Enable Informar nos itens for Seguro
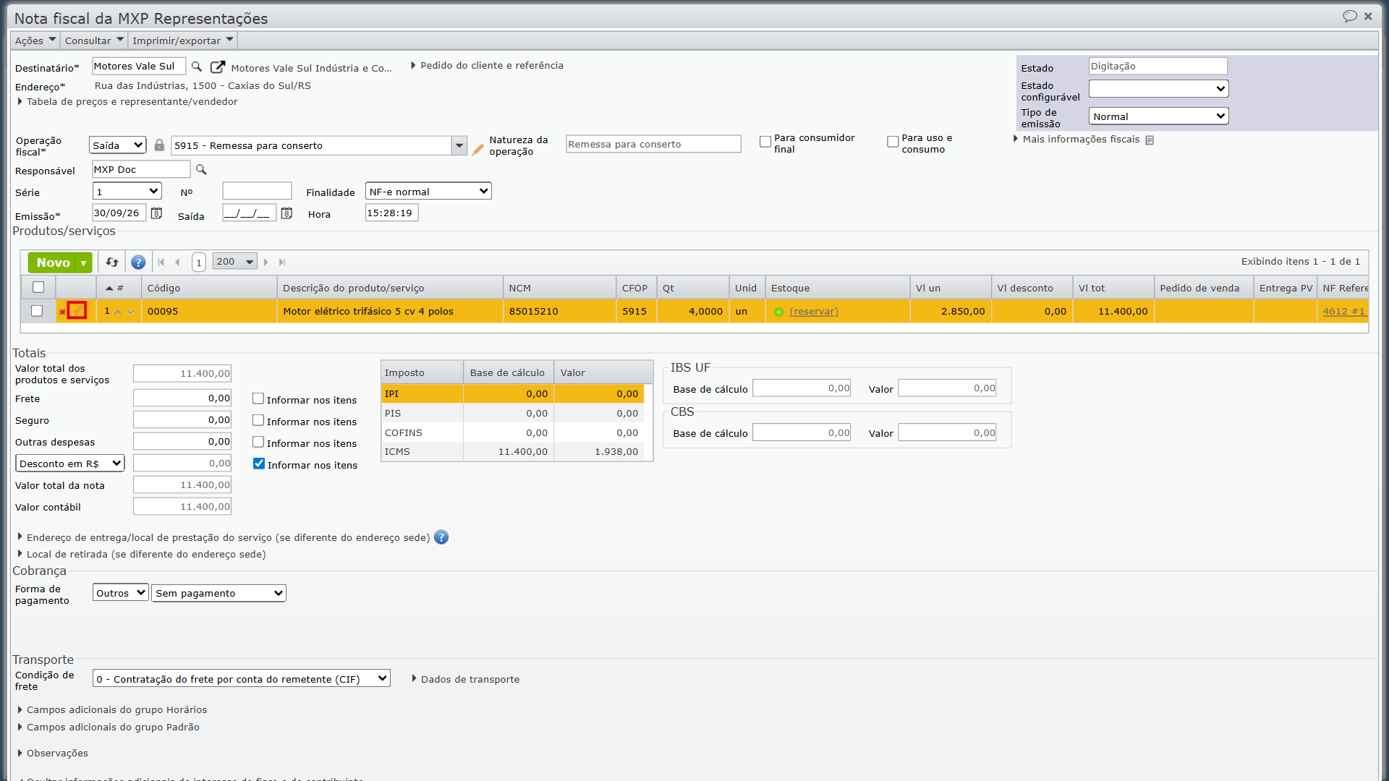This screenshot has width=1389, height=781. tap(258, 420)
